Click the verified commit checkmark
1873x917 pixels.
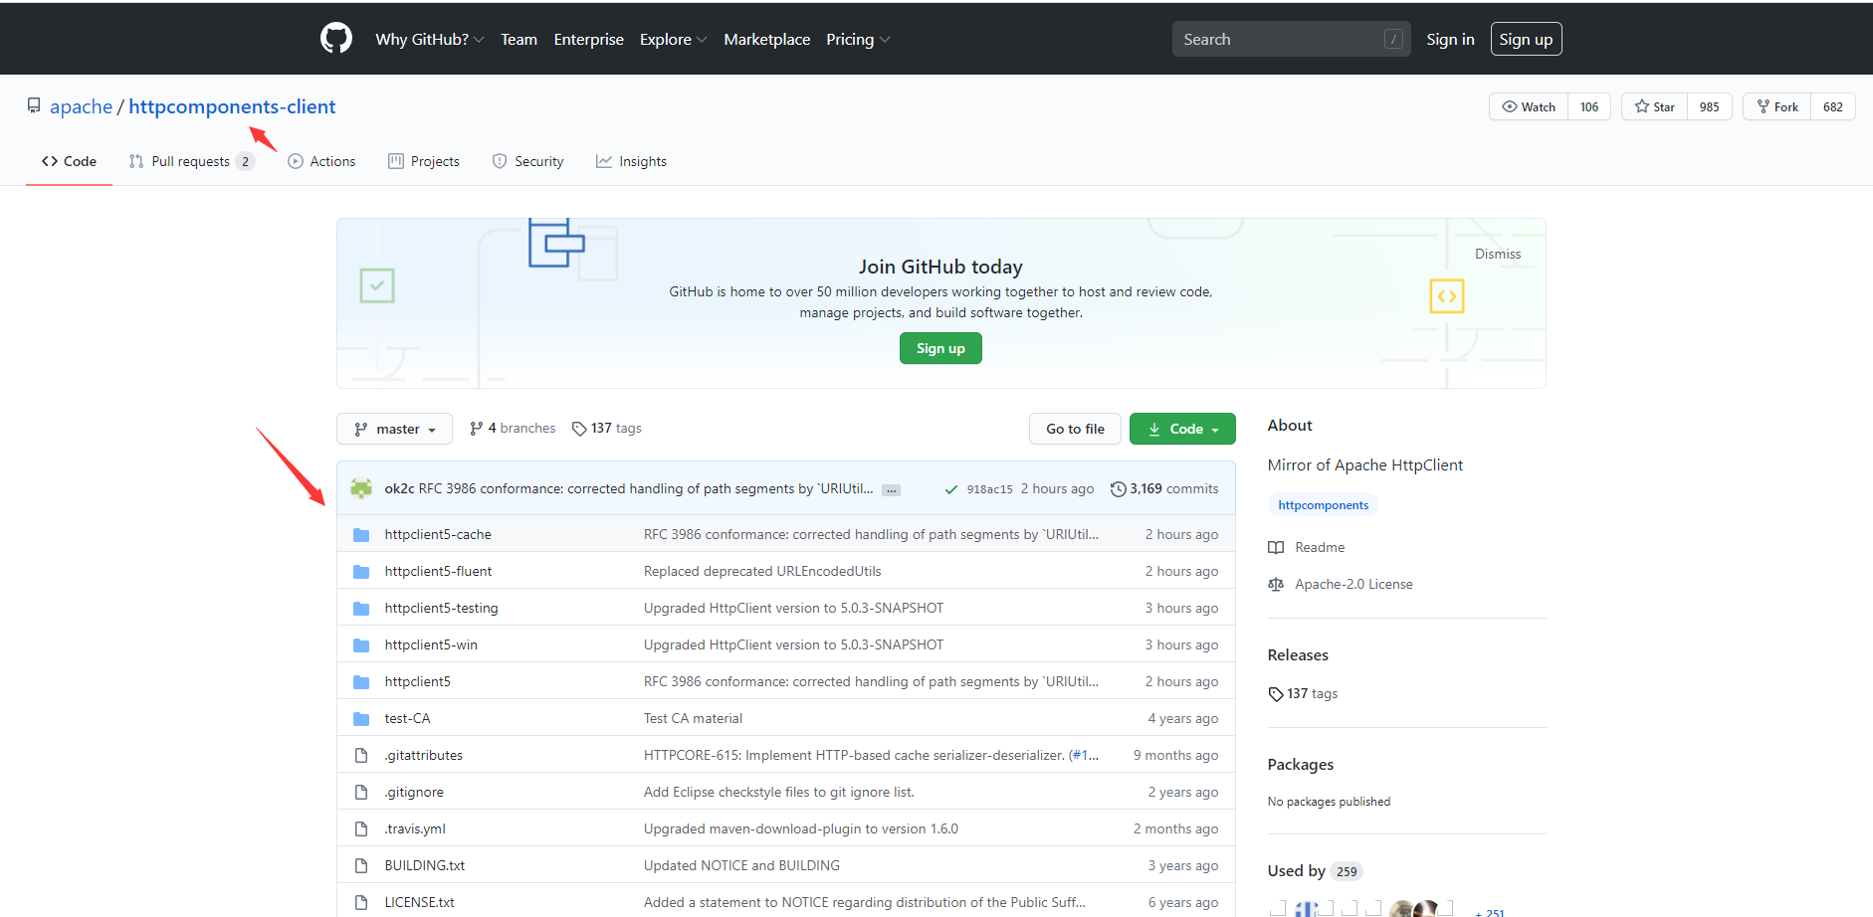click(949, 488)
